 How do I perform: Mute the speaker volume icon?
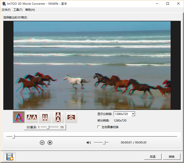(x=89, y=143)
